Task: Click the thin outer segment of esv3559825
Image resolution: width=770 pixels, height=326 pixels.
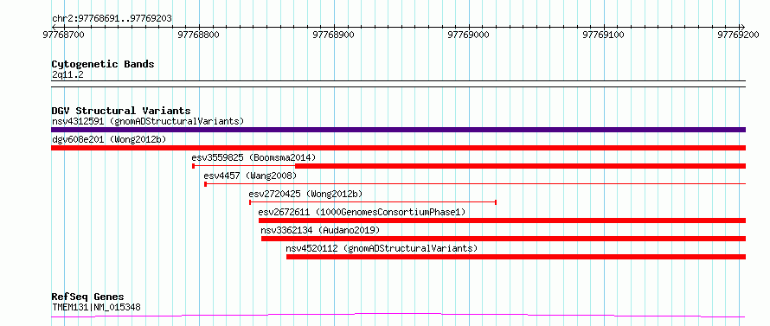Action: pyautogui.click(x=245, y=166)
